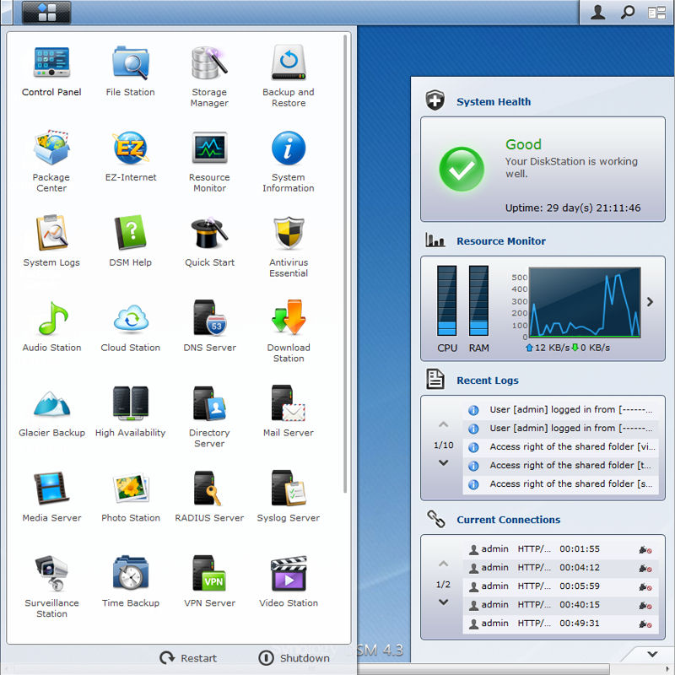The image size is (675, 675).
Task: Open VPN Server
Action: point(209,581)
